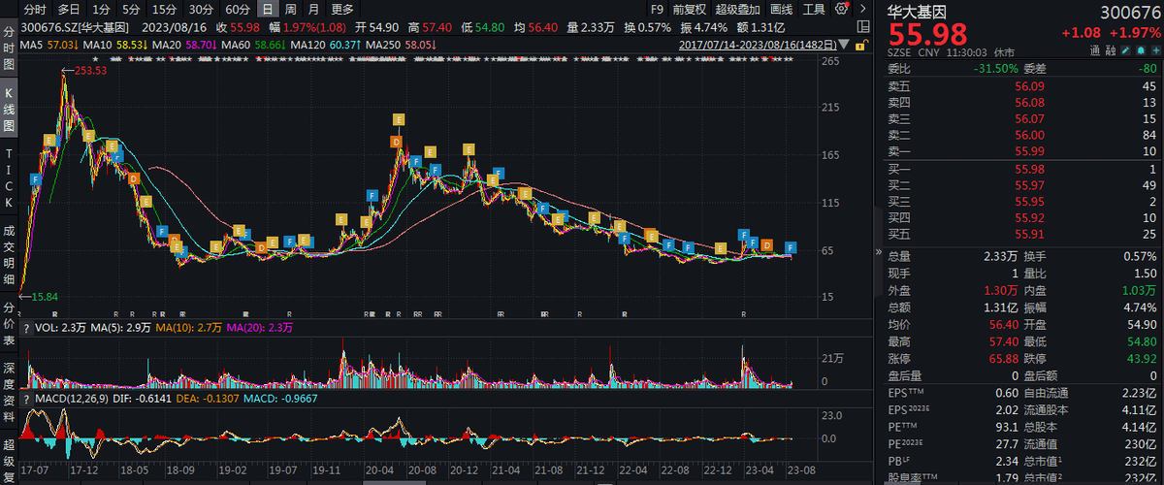This screenshot has width=1164, height=485.
Task: Switch chart to weekly (周) period
Action: (290, 9)
